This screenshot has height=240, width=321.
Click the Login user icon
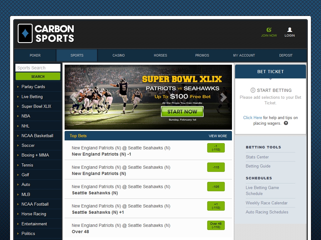coord(290,30)
